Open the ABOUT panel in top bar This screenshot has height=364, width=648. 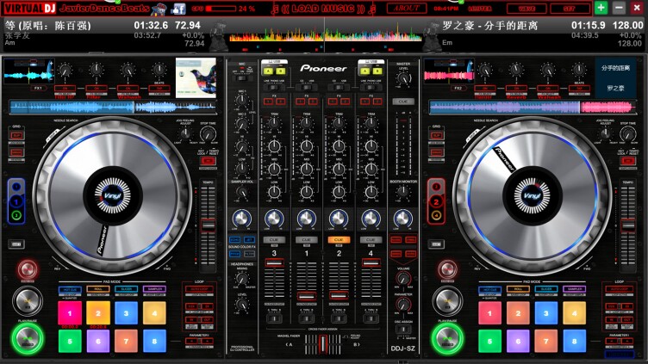click(x=407, y=9)
